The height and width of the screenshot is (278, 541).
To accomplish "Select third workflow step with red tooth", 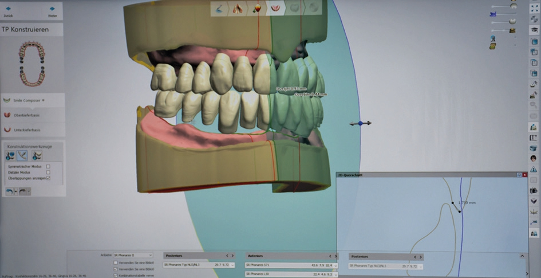I will [x=256, y=8].
